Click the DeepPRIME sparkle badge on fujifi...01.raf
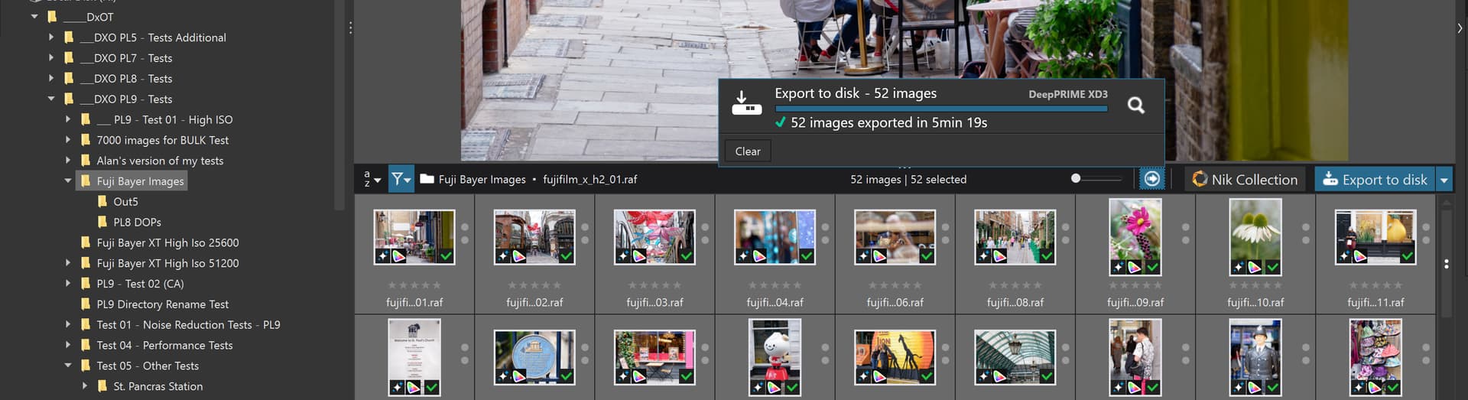The width and height of the screenshot is (1468, 400). 383,256
